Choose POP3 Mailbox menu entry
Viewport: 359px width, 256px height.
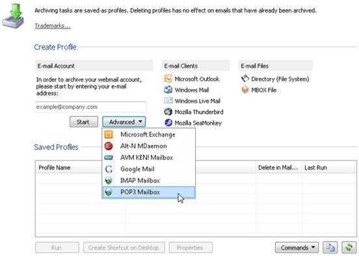pyautogui.click(x=148, y=192)
